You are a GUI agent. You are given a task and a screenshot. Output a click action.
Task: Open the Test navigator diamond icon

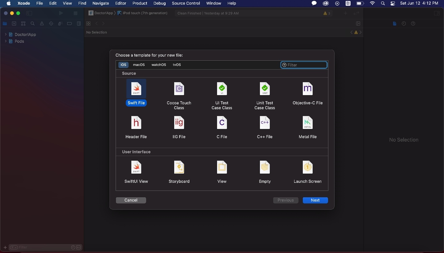[51, 24]
